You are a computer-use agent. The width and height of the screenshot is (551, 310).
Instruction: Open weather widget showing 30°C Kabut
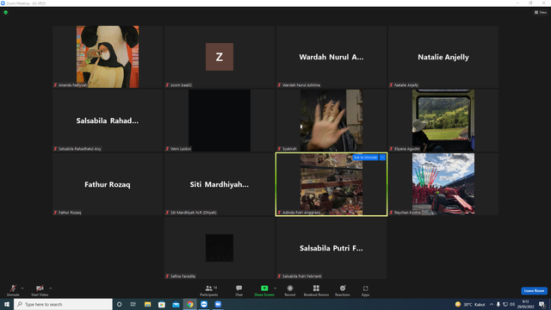point(470,304)
